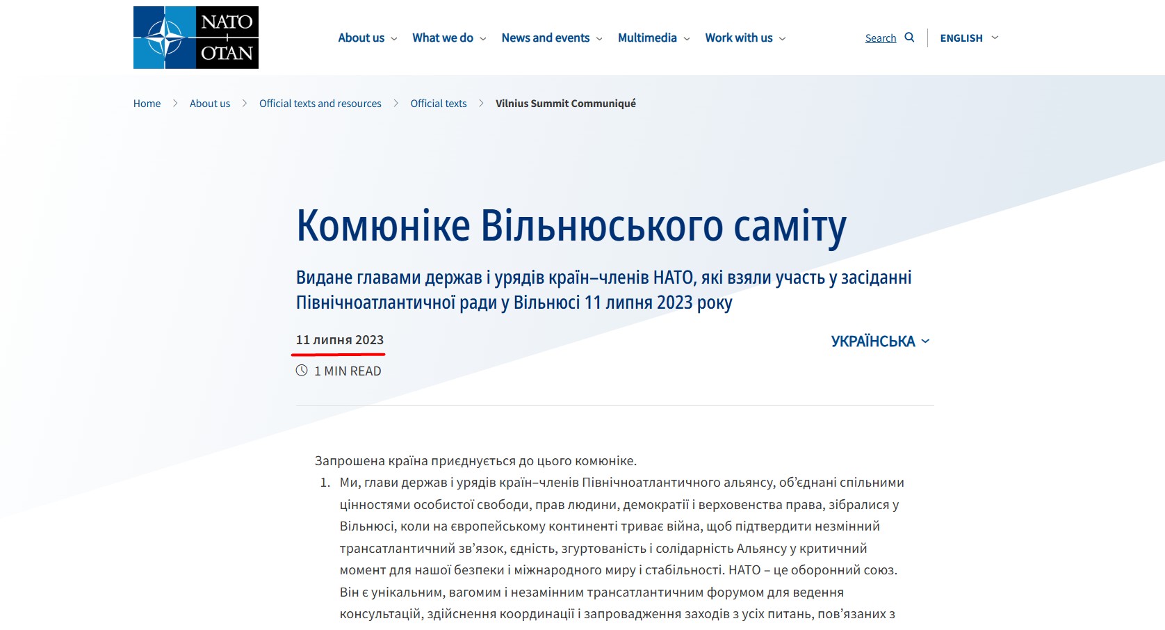Open the About us menu
This screenshot has height=630, width=1165.
[x=368, y=38]
